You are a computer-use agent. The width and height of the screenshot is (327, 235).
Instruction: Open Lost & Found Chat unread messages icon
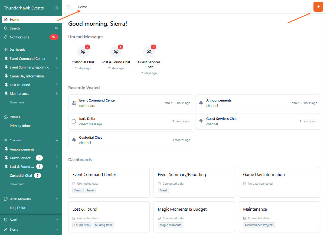pyautogui.click(x=116, y=52)
